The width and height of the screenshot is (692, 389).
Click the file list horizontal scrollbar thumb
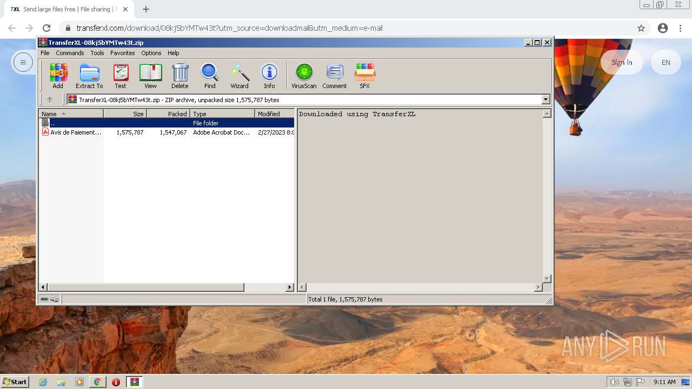(x=146, y=287)
